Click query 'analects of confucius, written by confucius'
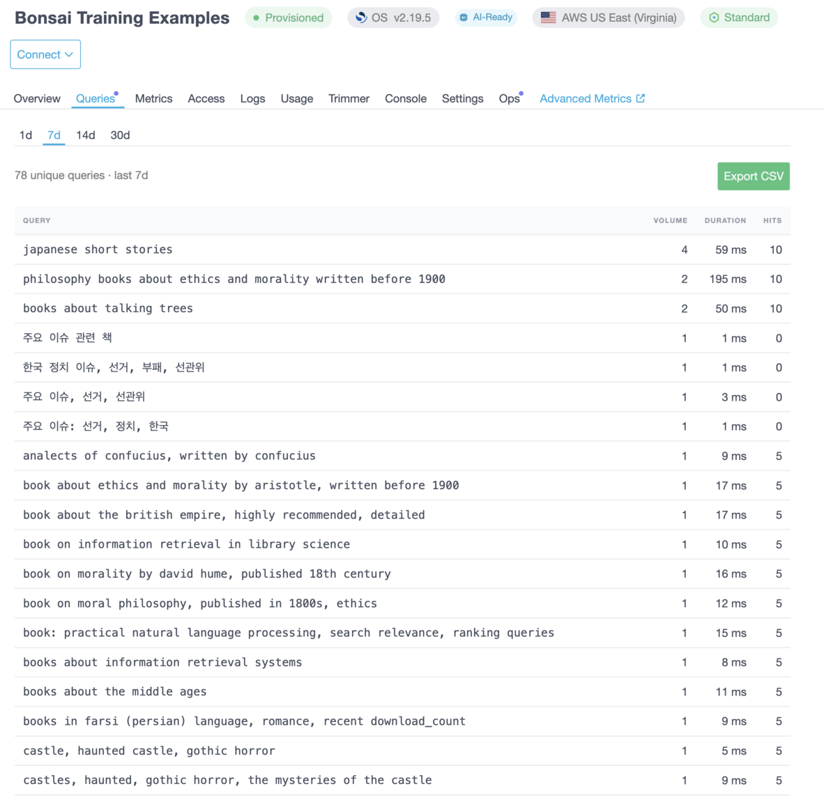The height and width of the screenshot is (800, 824). [x=169, y=456]
